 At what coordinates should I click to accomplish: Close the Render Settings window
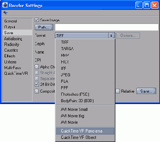(x=155, y=5)
